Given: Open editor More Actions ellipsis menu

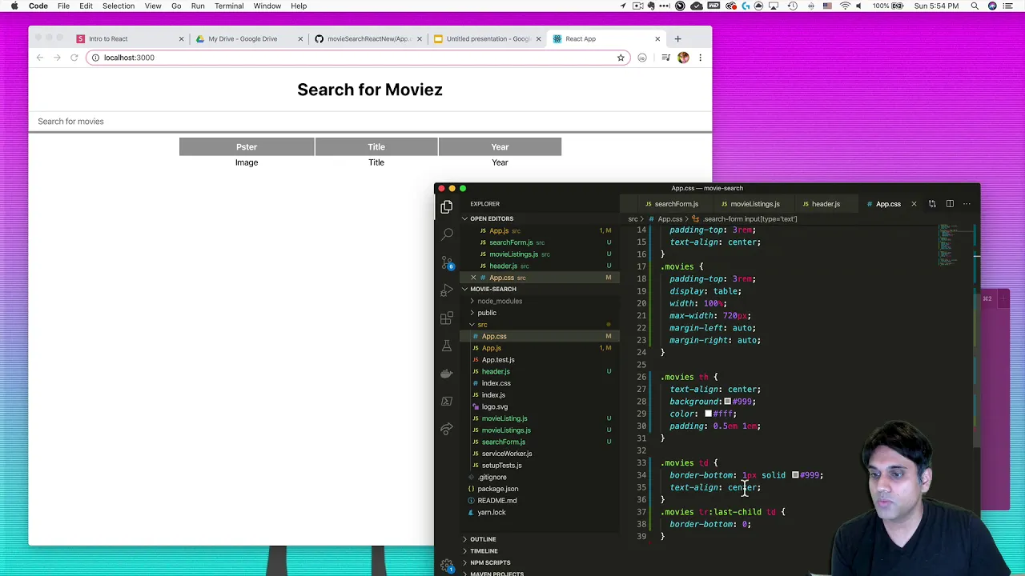Looking at the screenshot, I should pyautogui.click(x=967, y=204).
